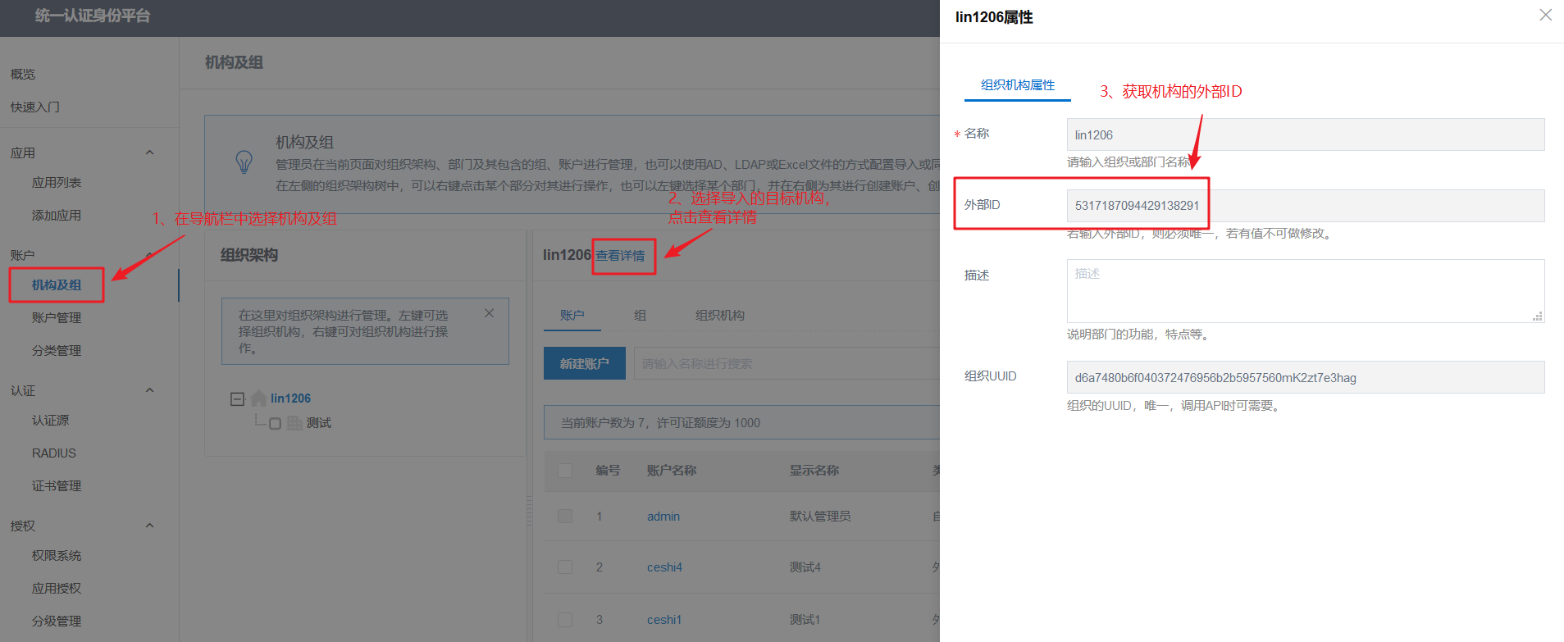This screenshot has height=642, width=1564.
Task: Click the 默认管理员 cell
Action: point(820,517)
